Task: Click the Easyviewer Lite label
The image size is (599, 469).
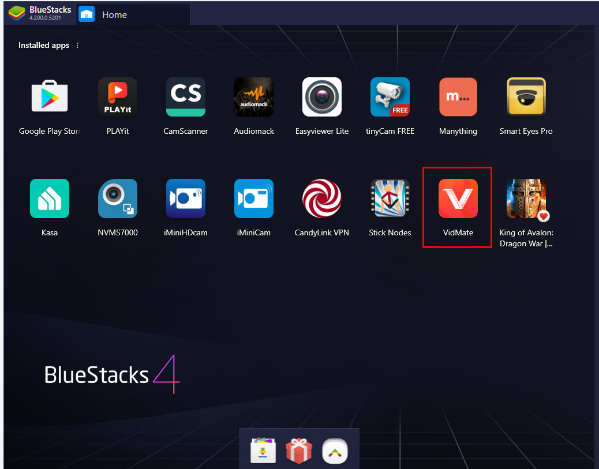Action: (x=321, y=131)
